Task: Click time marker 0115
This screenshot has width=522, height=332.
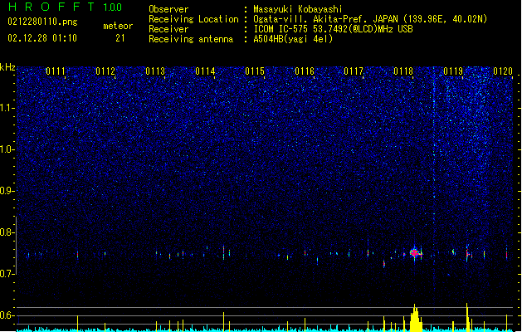Action: tap(255, 71)
